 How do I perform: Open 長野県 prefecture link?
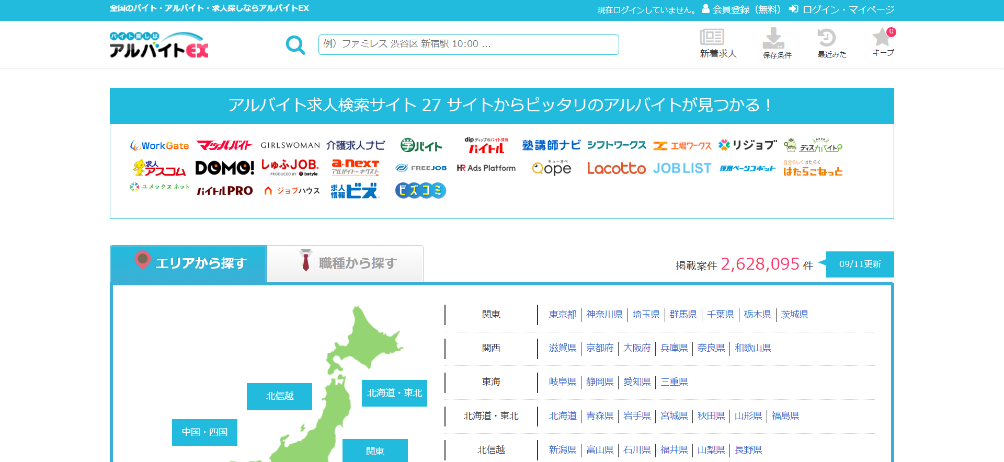[x=748, y=449]
